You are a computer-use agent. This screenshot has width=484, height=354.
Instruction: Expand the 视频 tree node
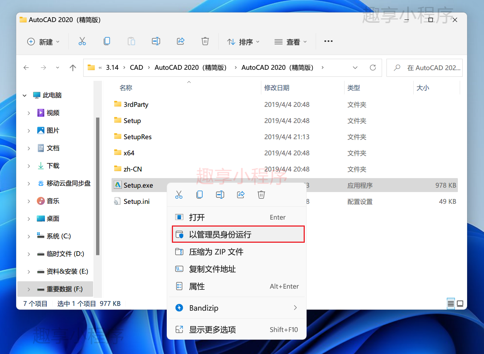(29, 113)
